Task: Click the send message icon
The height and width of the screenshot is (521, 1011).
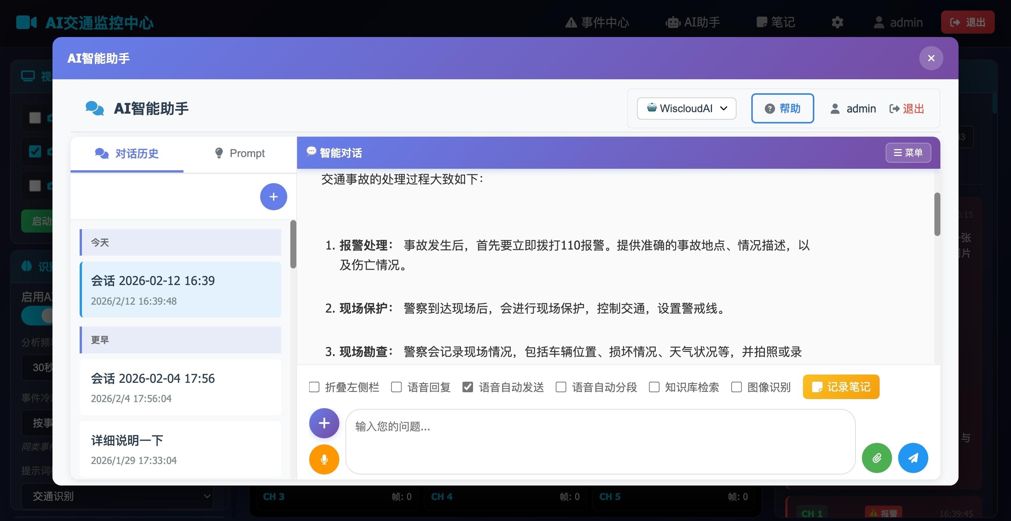Action: point(913,458)
